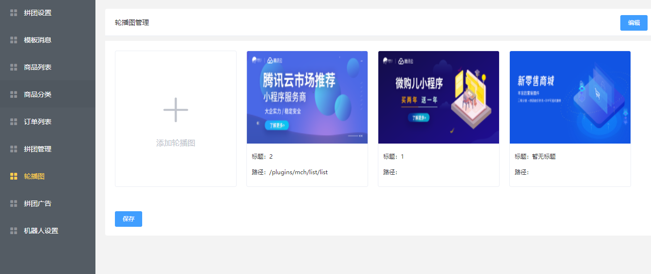Click the grid icon beside 模板消息

14,40
